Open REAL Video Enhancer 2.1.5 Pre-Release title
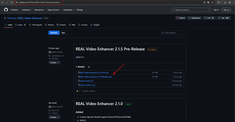 [x=110, y=49]
